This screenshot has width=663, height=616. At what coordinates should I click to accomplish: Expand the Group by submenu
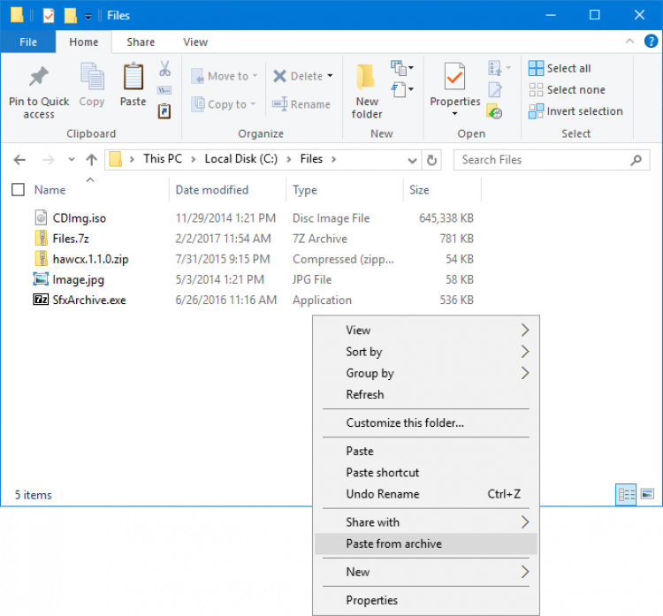pos(426,373)
